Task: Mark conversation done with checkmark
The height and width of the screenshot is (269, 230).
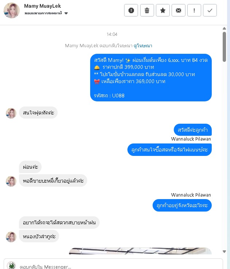Action: click(210, 11)
